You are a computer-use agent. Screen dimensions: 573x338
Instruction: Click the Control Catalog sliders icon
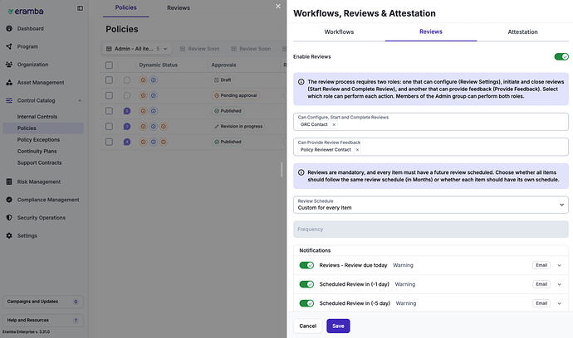(x=9, y=100)
